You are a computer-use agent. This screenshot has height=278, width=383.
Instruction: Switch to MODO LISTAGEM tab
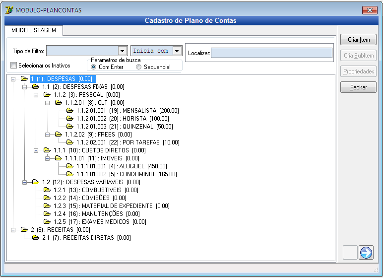pos(34,30)
